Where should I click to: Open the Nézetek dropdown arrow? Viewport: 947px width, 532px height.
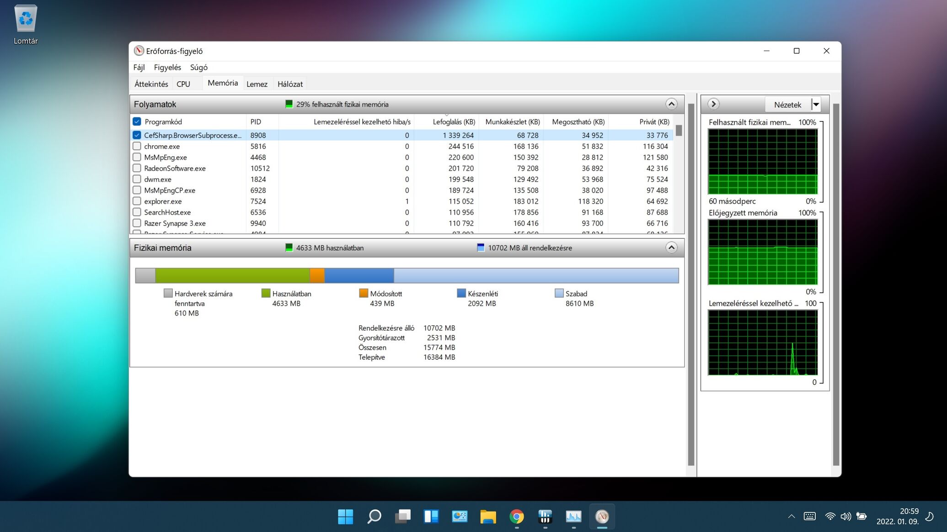(816, 105)
